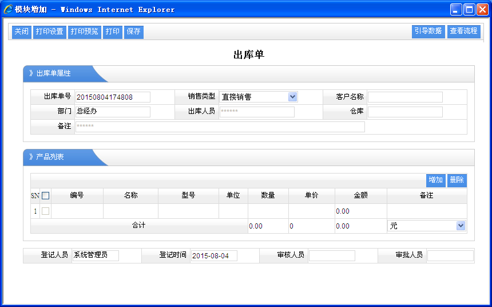Open 打印预览 print preview
The image size is (492, 307).
pos(84,32)
